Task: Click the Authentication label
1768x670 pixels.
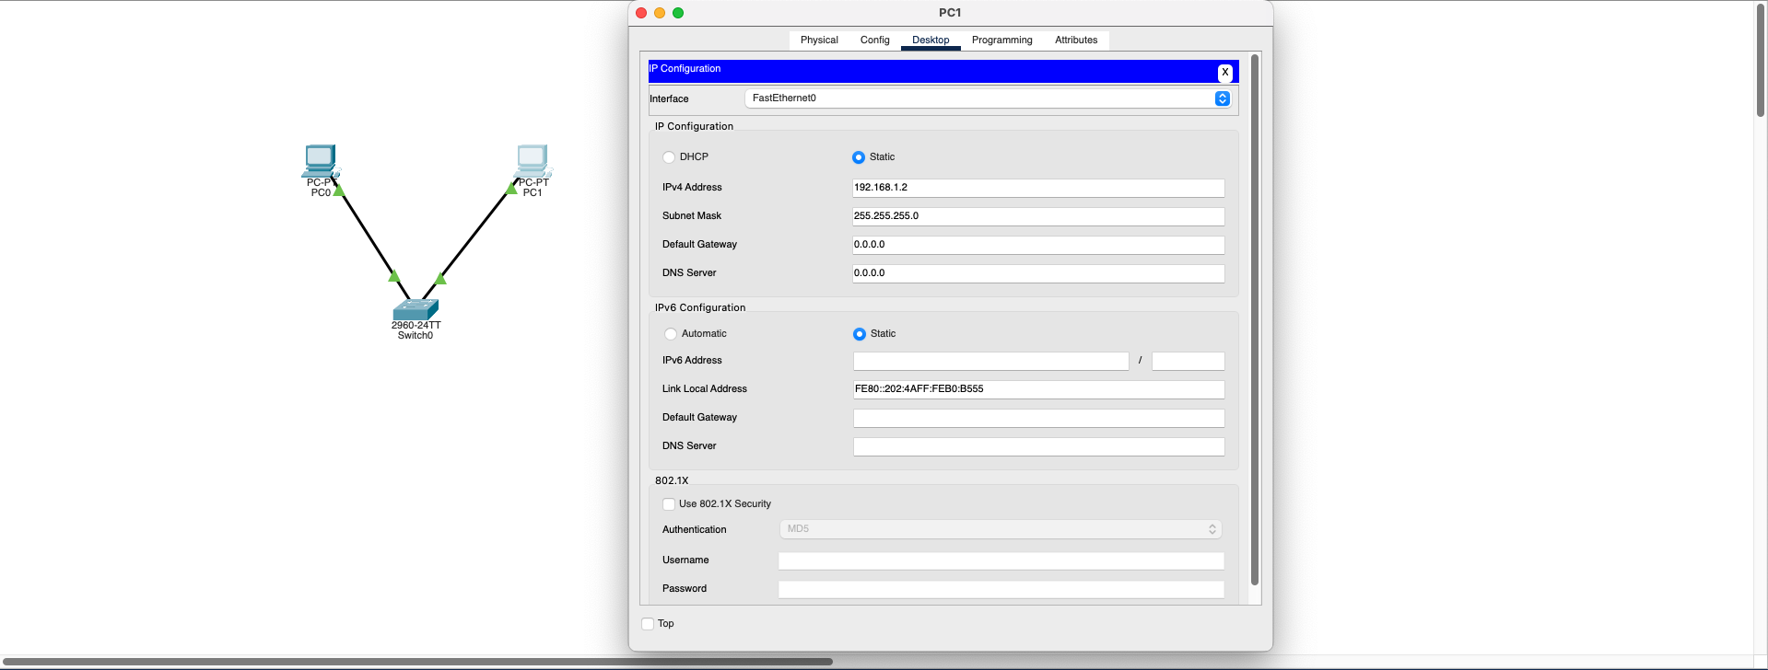Action: tap(694, 530)
